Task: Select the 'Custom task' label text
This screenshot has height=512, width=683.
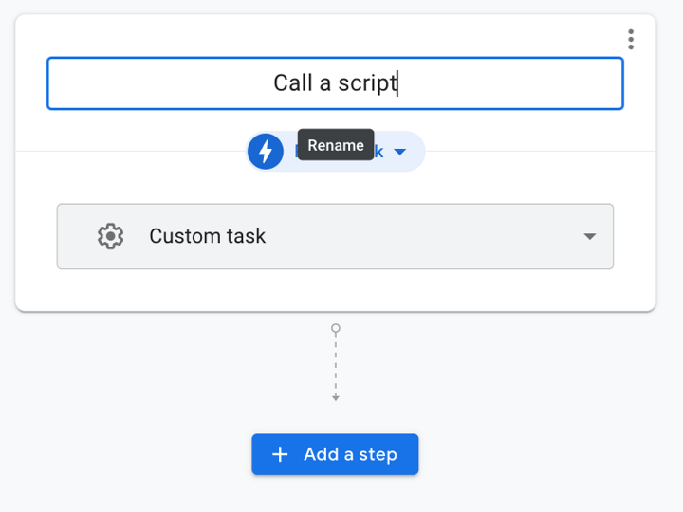Action: [207, 236]
